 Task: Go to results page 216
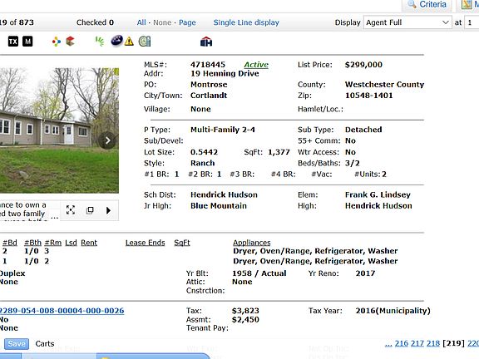(x=401, y=343)
